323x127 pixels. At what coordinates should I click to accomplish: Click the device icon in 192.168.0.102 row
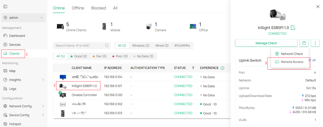pyautogui.click(x=63, y=104)
